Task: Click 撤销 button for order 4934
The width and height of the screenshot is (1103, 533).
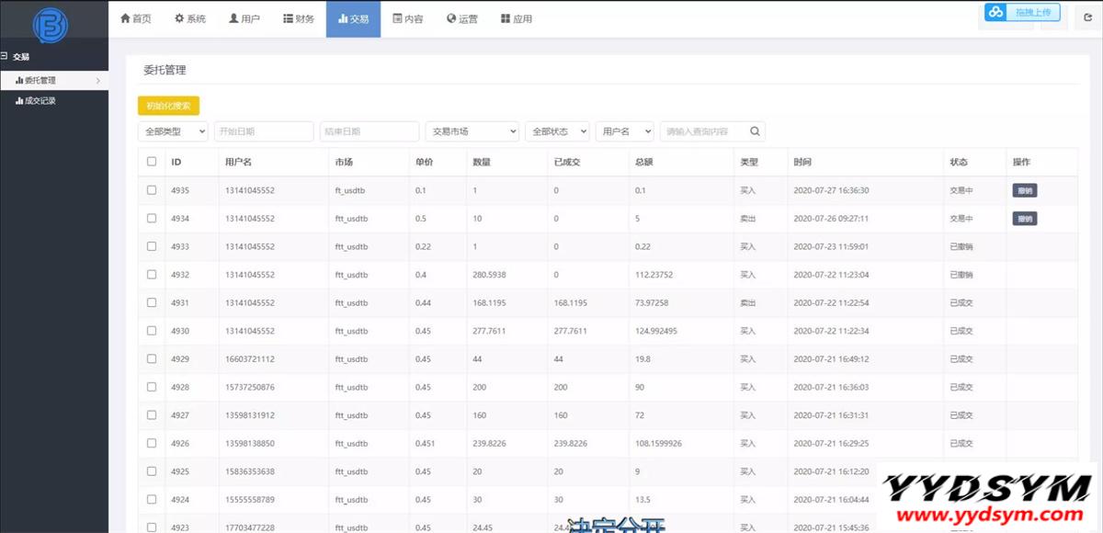Action: tap(1024, 219)
